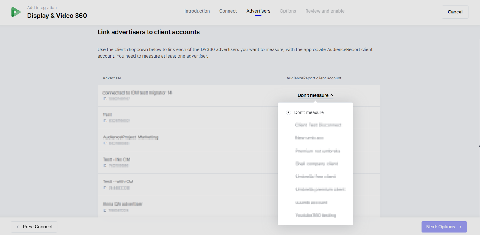Screen dimensions: 480x235
Task: Click the green Display & Video 360 logo
Action: pyautogui.click(x=16, y=12)
